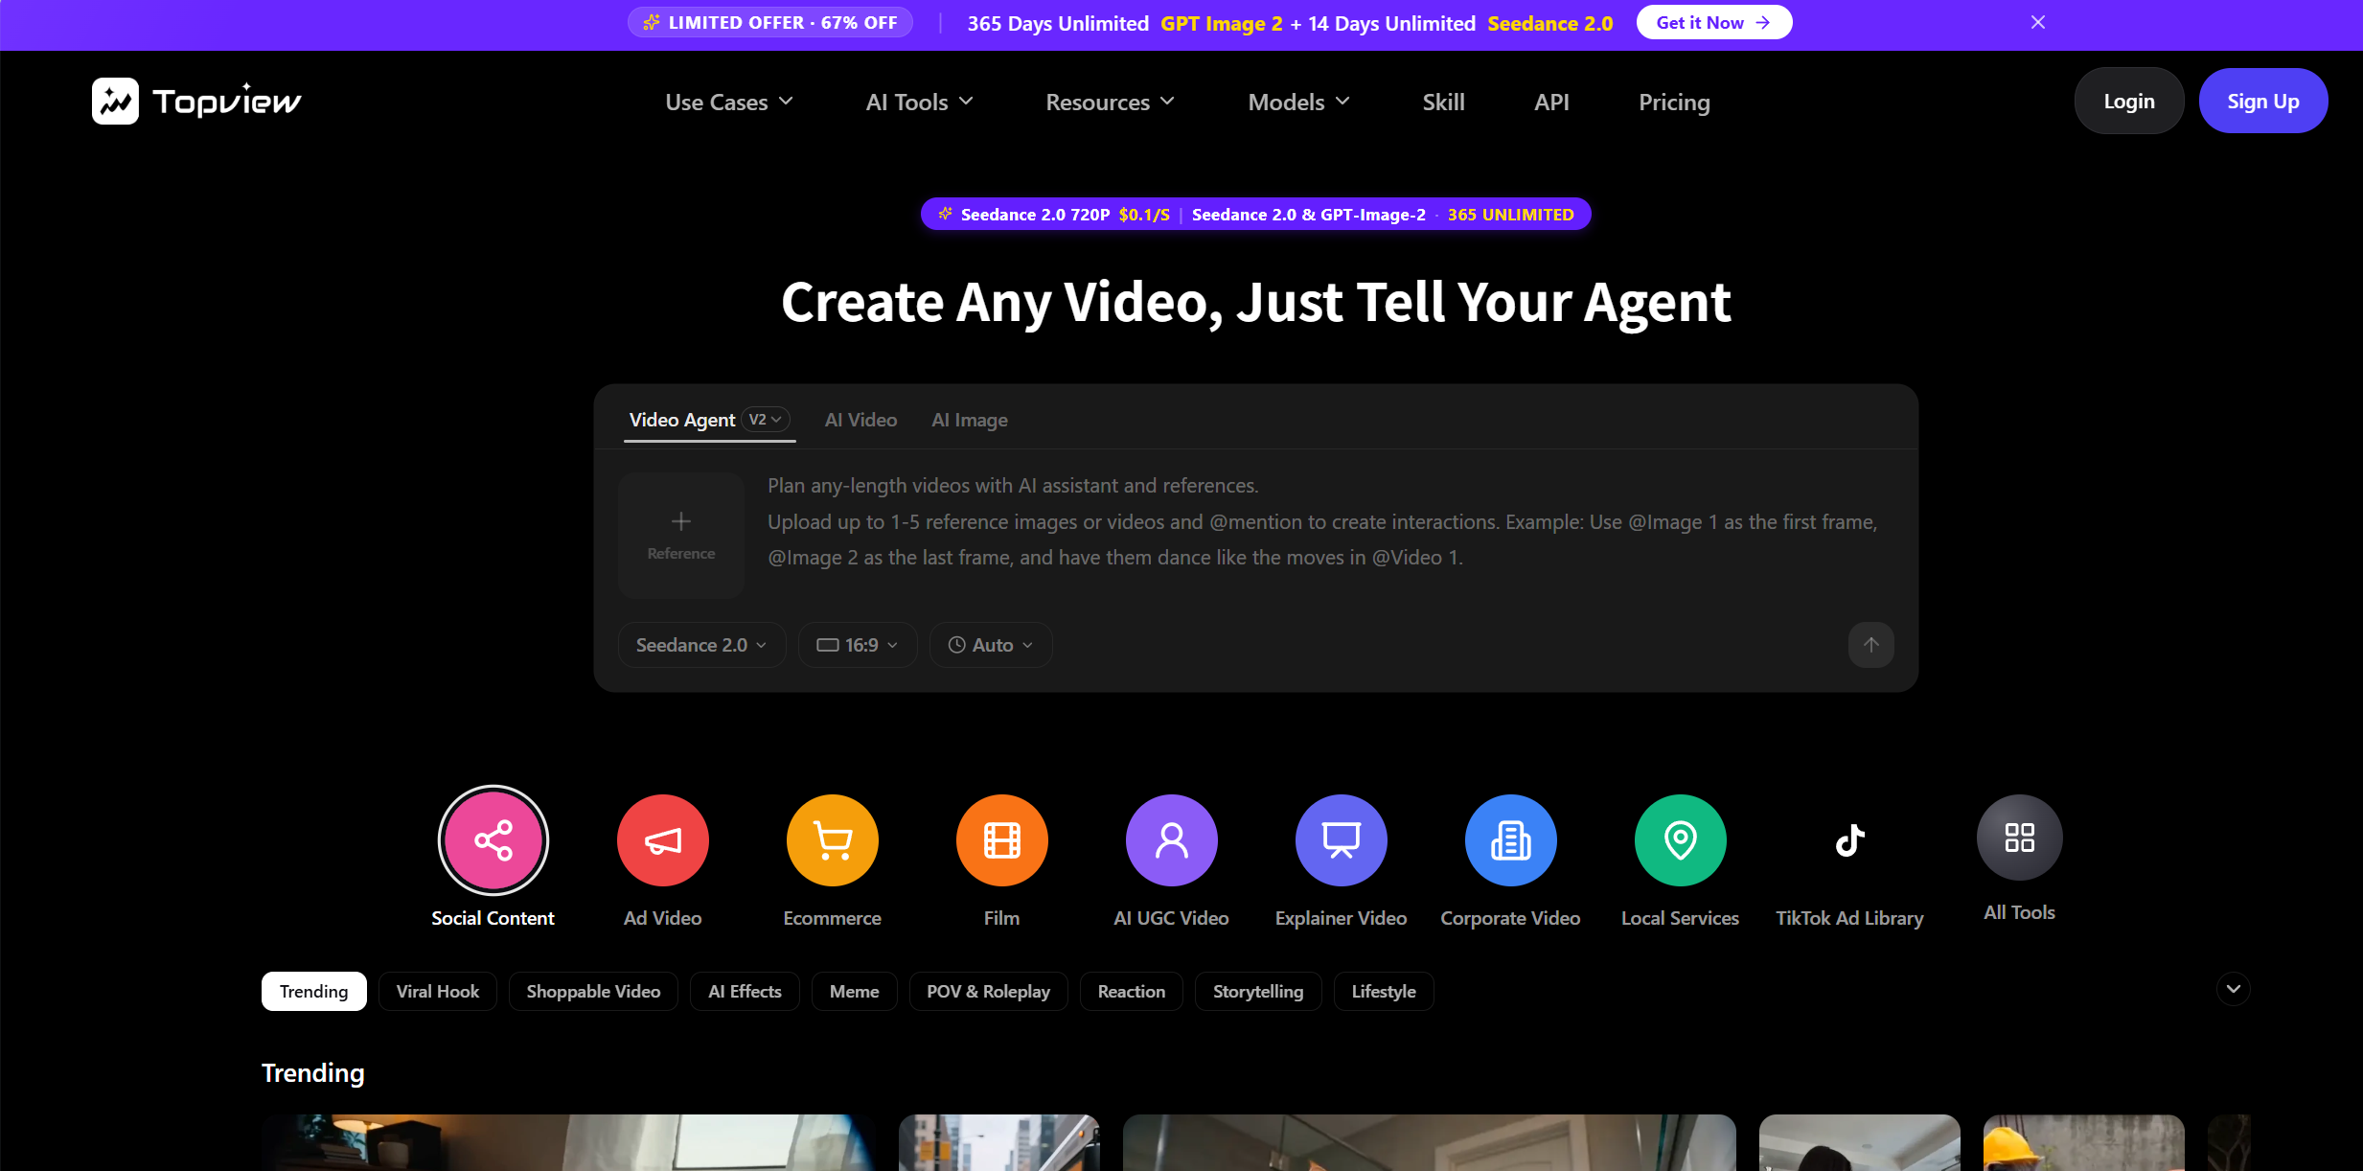Image resolution: width=2363 pixels, height=1171 pixels.
Task: Filter by Lifestyle
Action: 1384,991
